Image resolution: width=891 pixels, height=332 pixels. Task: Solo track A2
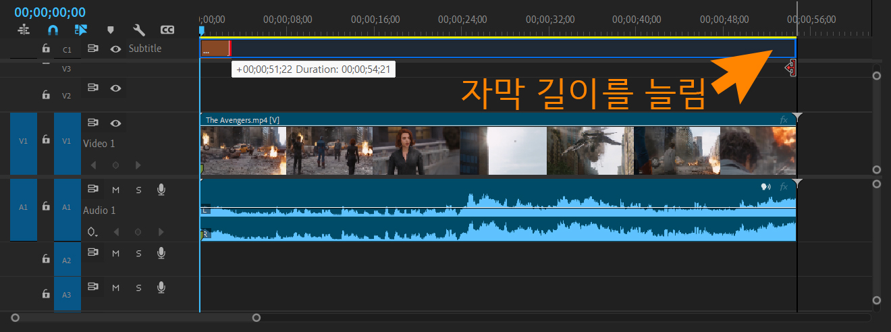[x=138, y=252]
